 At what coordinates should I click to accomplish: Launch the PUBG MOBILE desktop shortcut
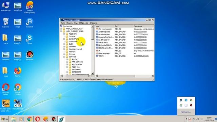pos(18,105)
